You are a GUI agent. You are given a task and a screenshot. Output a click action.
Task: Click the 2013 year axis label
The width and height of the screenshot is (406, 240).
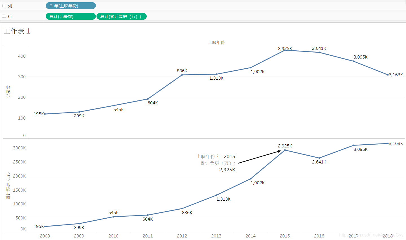(x=216, y=236)
